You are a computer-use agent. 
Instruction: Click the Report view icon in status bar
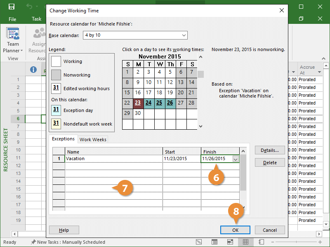click(261, 242)
